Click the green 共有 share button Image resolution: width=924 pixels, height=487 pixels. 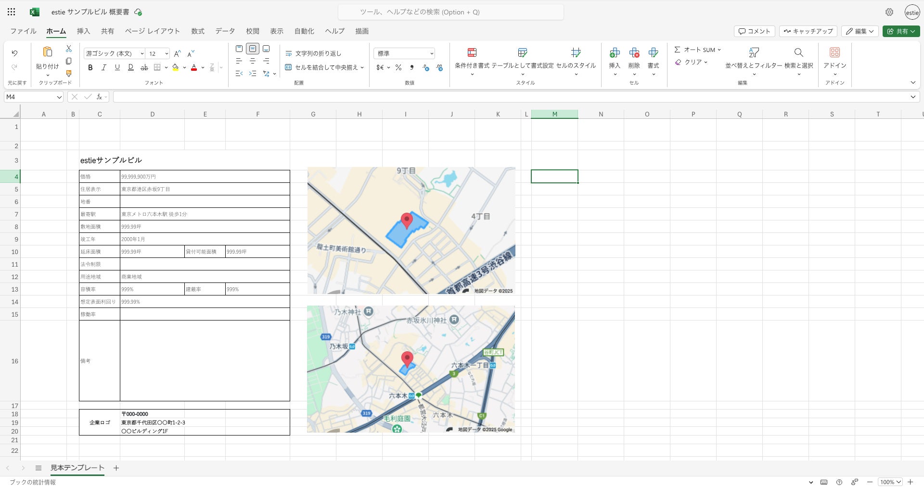click(901, 31)
